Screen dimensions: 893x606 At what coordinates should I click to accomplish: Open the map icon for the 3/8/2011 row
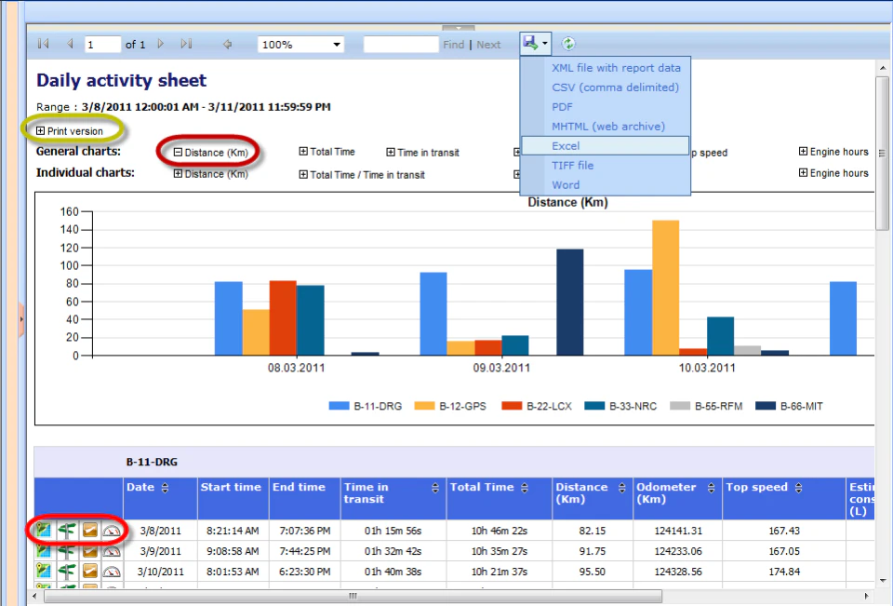44,531
